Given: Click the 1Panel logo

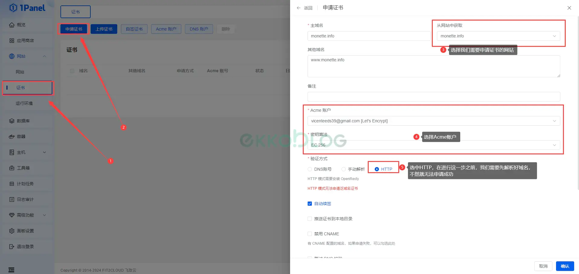Looking at the screenshot, I should click(27, 8).
